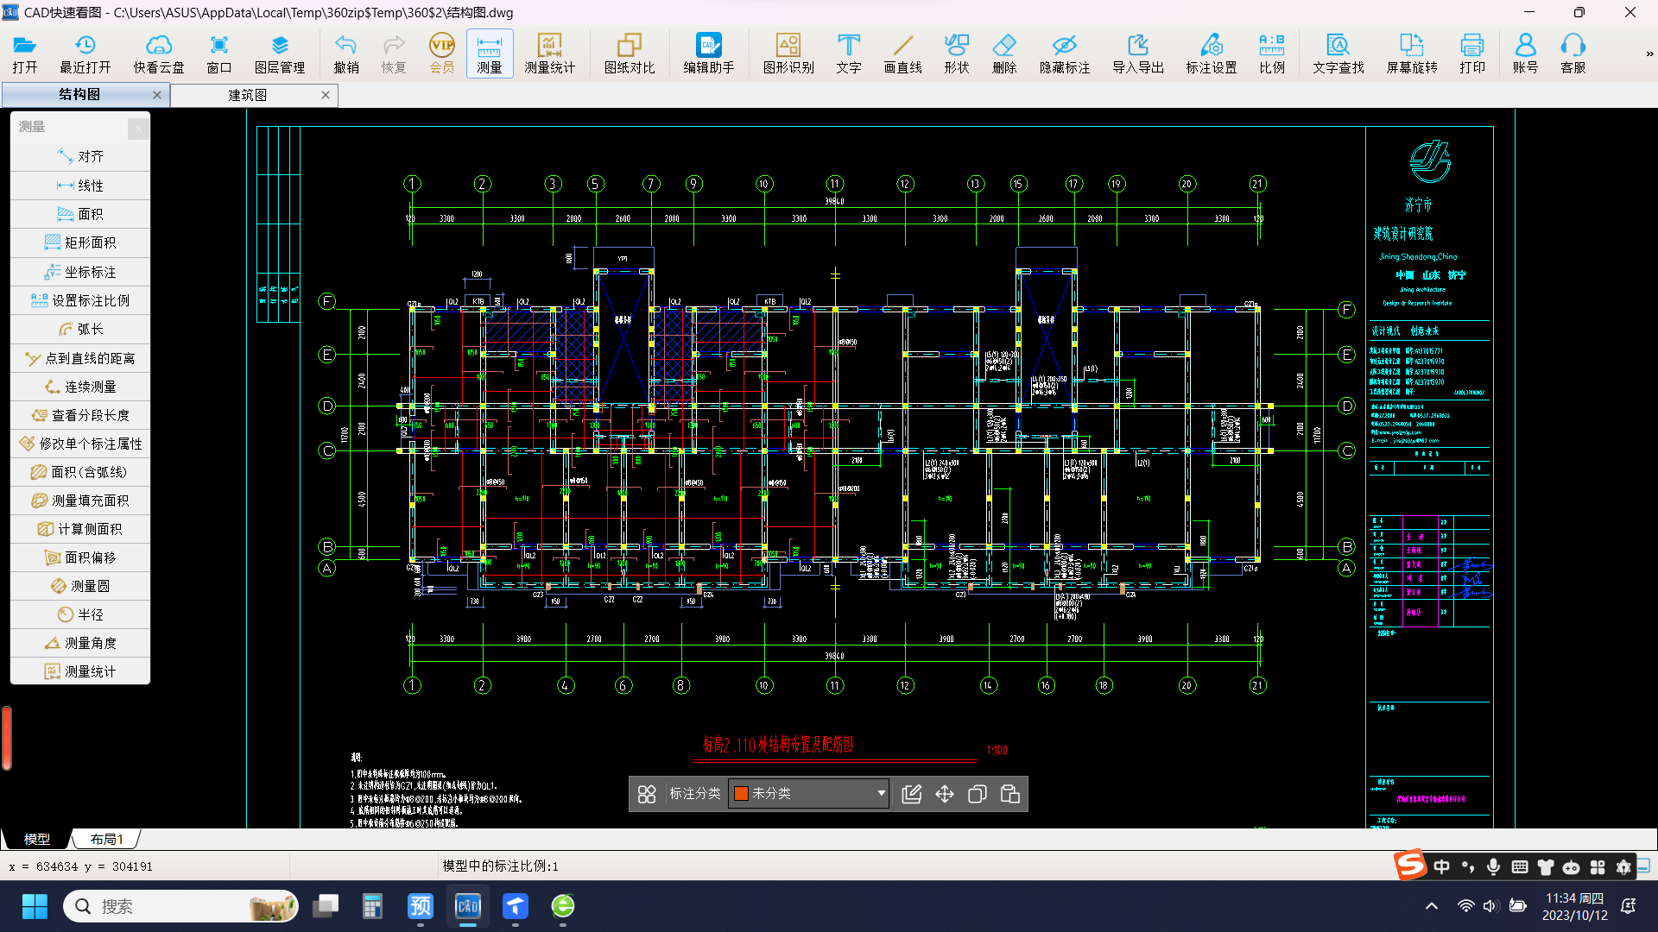Open the 未分类 annotation category dropdown
The width and height of the screenshot is (1658, 932).
coord(809,793)
